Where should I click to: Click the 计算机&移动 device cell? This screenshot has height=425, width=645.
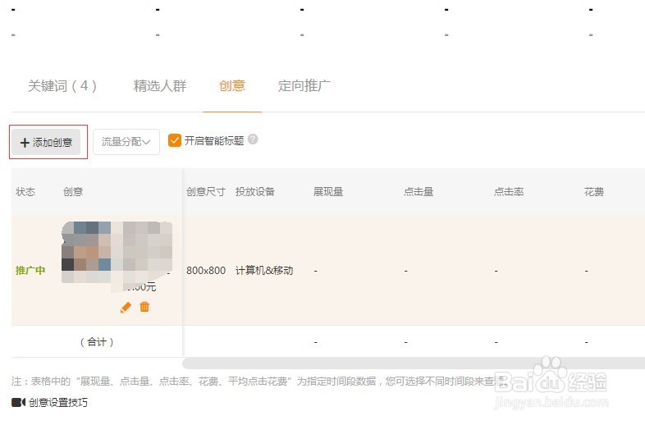(264, 270)
